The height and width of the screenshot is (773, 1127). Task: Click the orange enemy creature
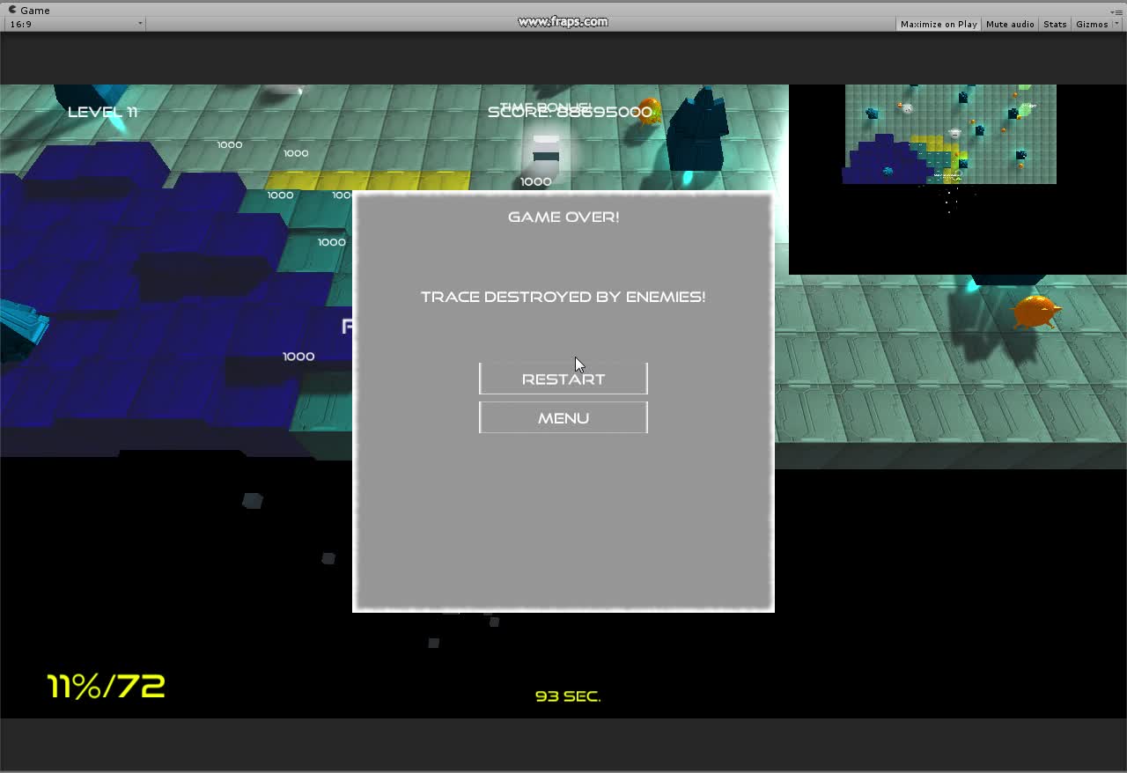pyautogui.click(x=1036, y=313)
